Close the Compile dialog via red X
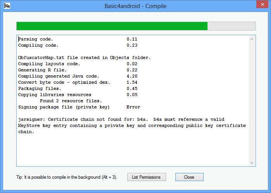This screenshot has width=271, height=193. click(262, 4)
